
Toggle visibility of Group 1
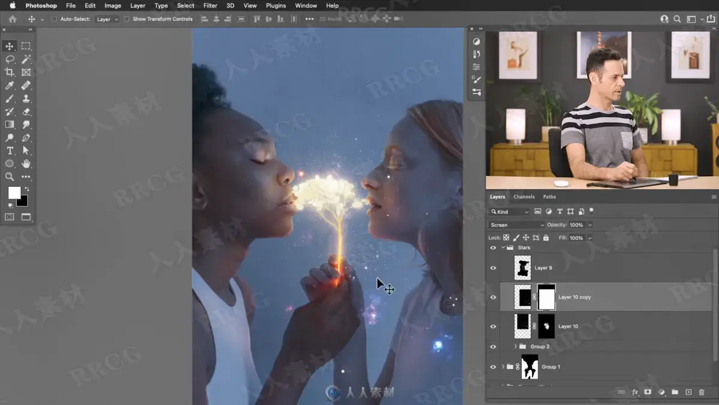[493, 367]
